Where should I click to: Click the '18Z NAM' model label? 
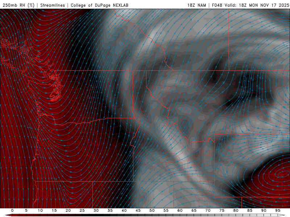point(197,5)
